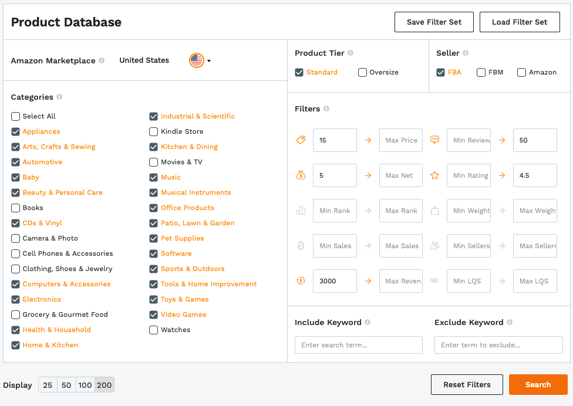Click the reviews speech bubble icon
The width and height of the screenshot is (573, 406).
click(434, 140)
